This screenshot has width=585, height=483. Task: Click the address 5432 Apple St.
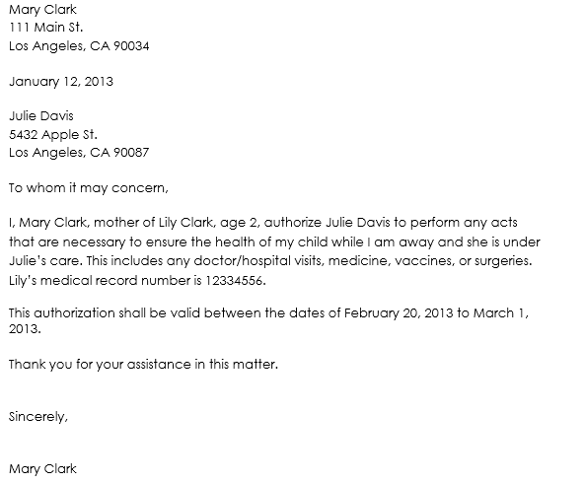pos(53,134)
